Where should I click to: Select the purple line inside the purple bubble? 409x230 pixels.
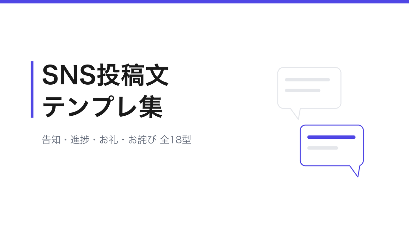[x=331, y=137]
